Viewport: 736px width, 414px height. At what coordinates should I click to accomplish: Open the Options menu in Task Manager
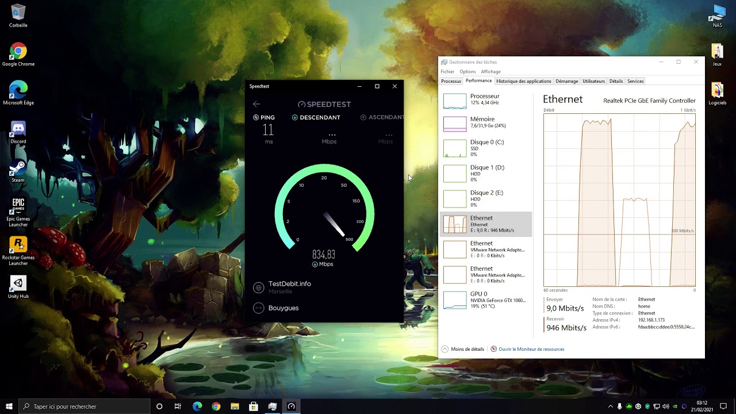point(467,72)
